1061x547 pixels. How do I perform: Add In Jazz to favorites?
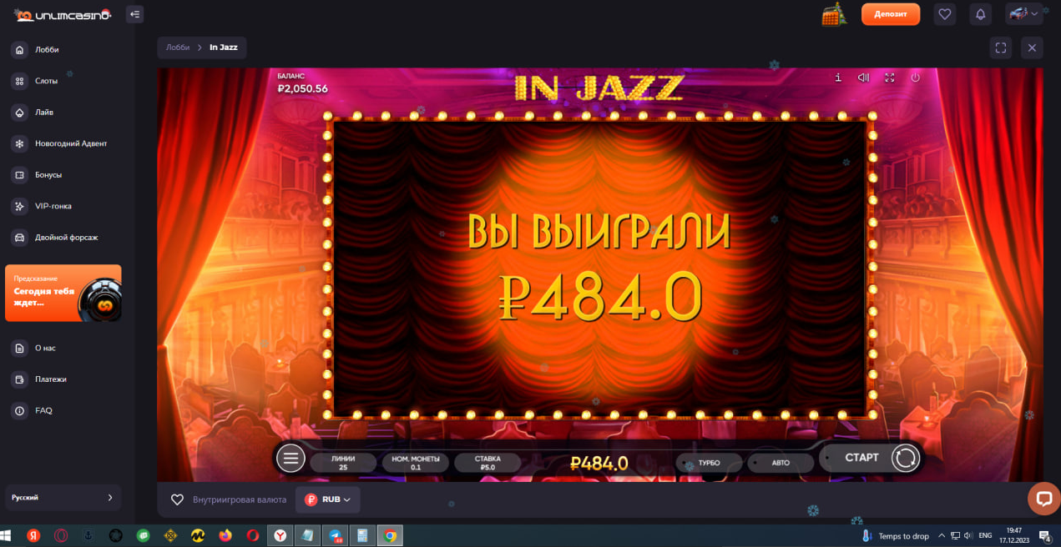177,499
